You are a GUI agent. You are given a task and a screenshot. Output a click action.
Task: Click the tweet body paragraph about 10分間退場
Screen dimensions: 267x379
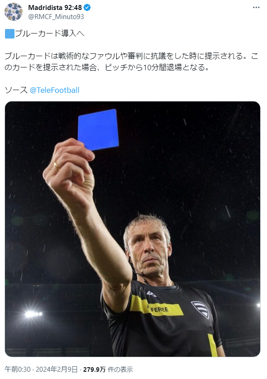[131, 62]
